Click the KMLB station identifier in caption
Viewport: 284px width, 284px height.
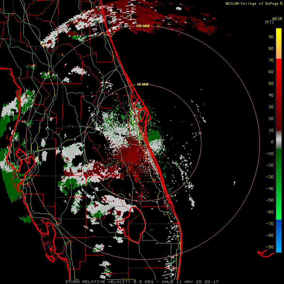pyautogui.click(x=168, y=282)
